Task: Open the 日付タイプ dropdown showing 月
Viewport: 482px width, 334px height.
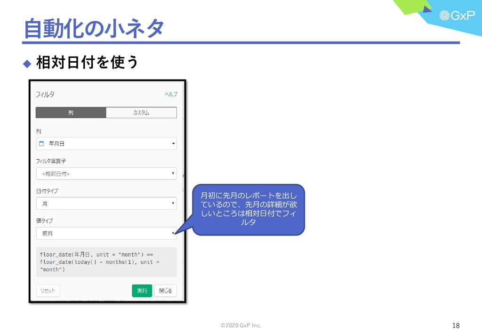Action: (x=106, y=204)
